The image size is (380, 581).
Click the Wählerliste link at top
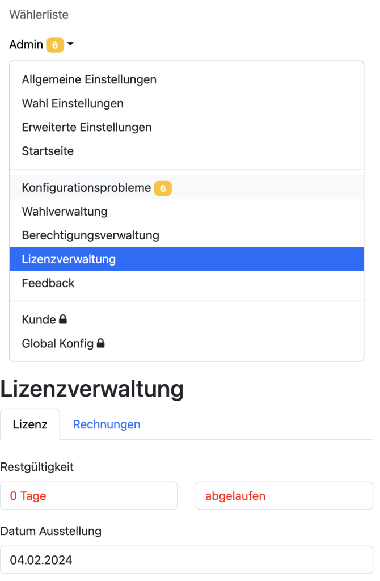pyautogui.click(x=39, y=15)
